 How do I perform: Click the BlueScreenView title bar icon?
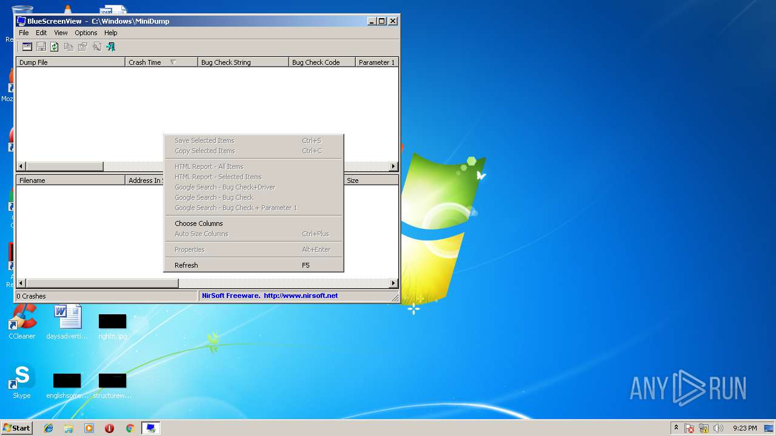[21, 21]
